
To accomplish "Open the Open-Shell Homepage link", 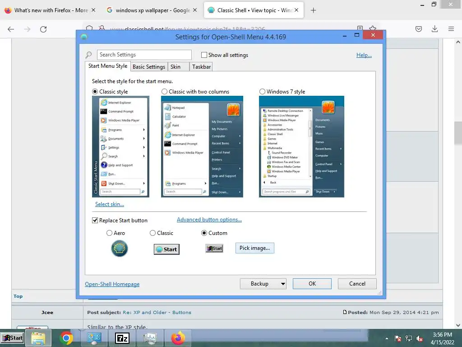I will (112, 284).
